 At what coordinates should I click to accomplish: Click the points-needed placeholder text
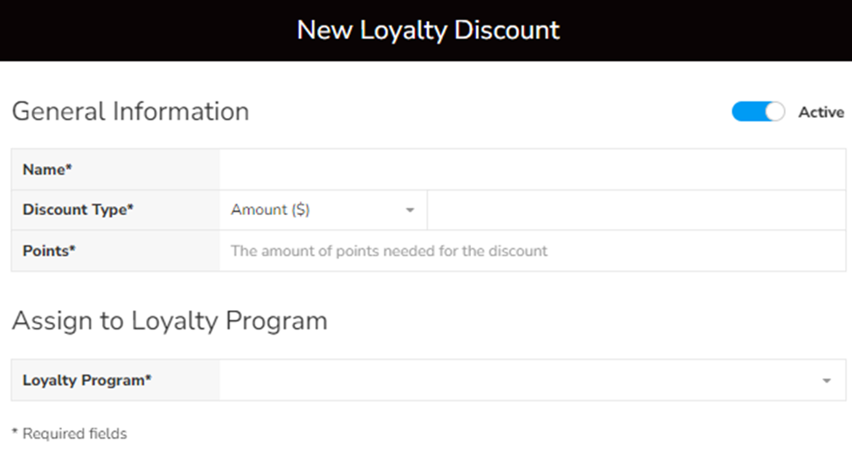click(389, 251)
